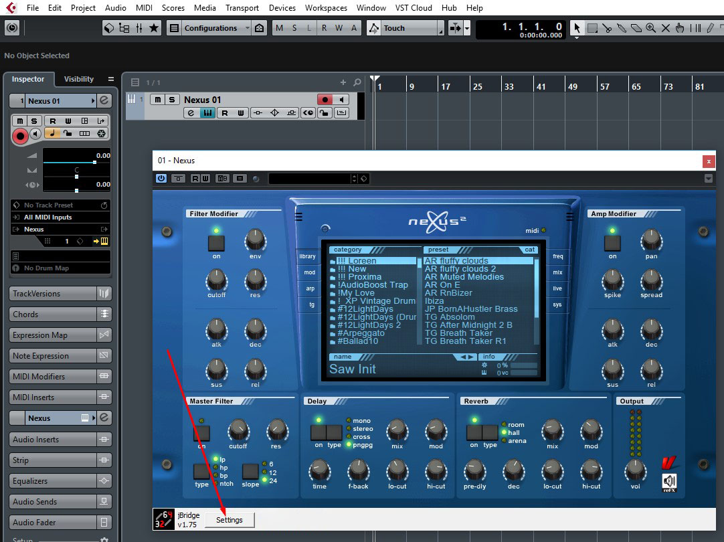Click the Chords section icon
Screen dimensions: 724x542
[x=104, y=314]
